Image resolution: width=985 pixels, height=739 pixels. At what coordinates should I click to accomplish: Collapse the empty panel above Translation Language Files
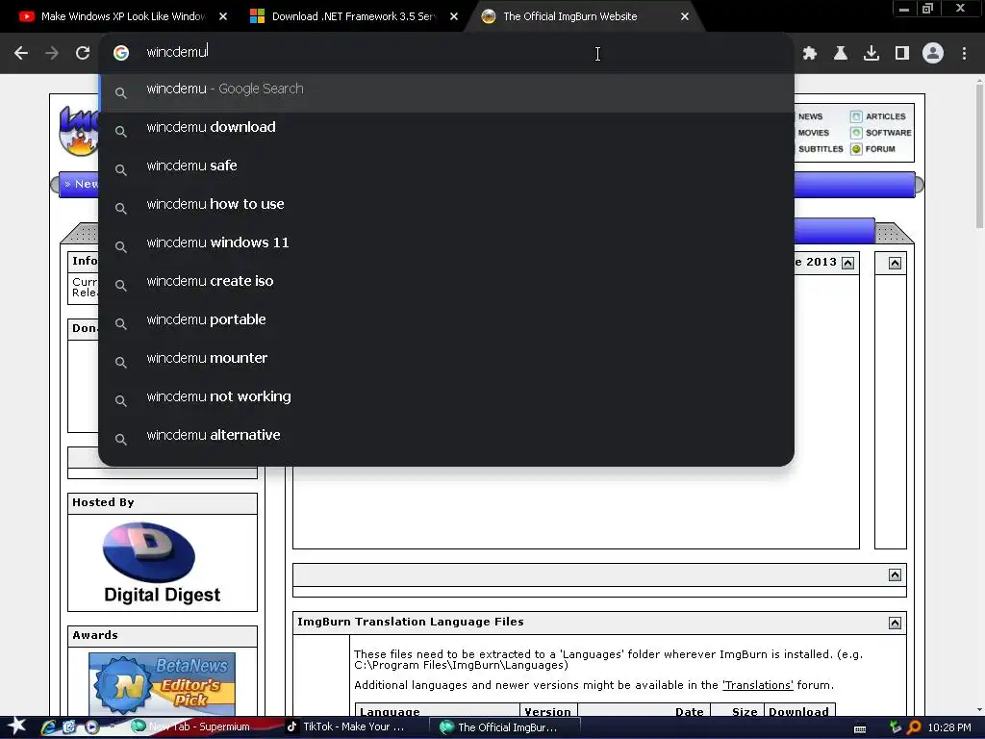896,575
